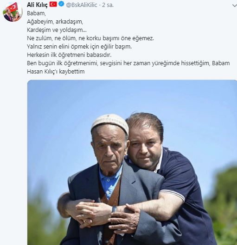Open Ali Kılıç's profile avatar picture
The height and width of the screenshot is (245, 237).
tap(13, 12)
